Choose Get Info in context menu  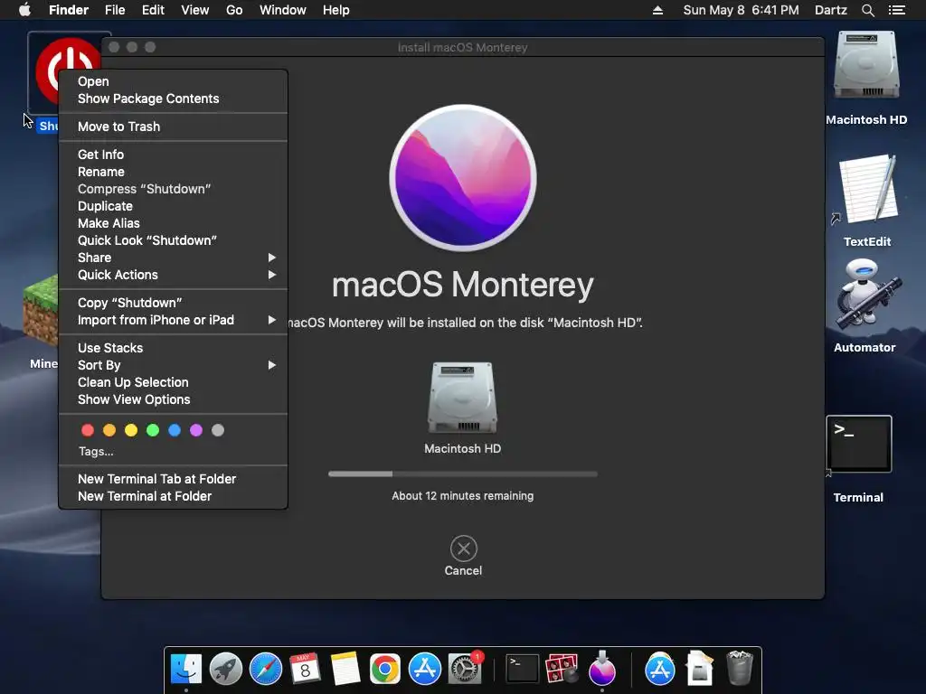point(173,155)
